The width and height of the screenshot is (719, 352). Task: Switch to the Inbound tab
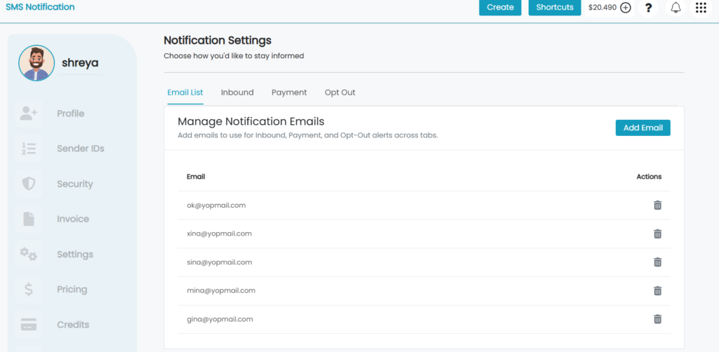pos(237,93)
